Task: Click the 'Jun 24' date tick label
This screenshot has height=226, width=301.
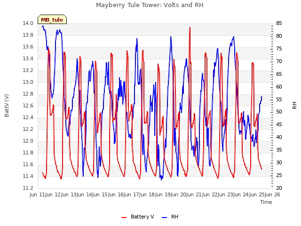Action: [x=242, y=194]
